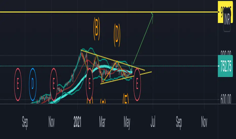Click the 2021 label on the time axis
The width and height of the screenshot is (236, 139).
(77, 122)
